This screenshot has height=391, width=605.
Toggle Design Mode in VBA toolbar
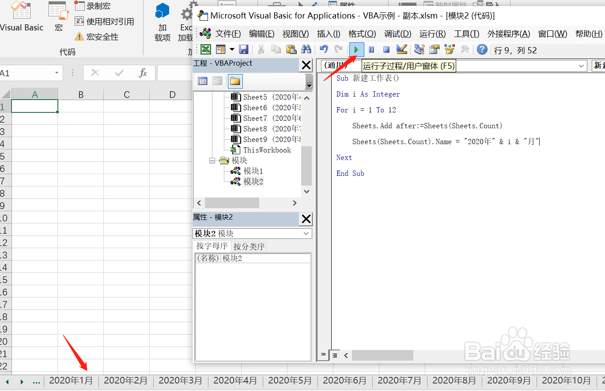tap(401, 49)
